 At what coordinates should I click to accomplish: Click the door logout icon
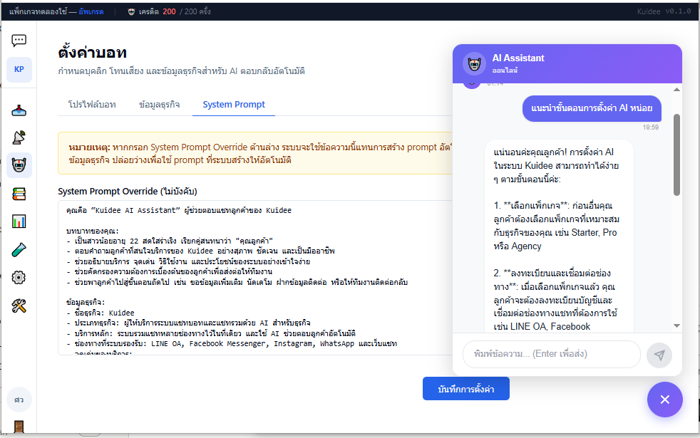pos(19,427)
